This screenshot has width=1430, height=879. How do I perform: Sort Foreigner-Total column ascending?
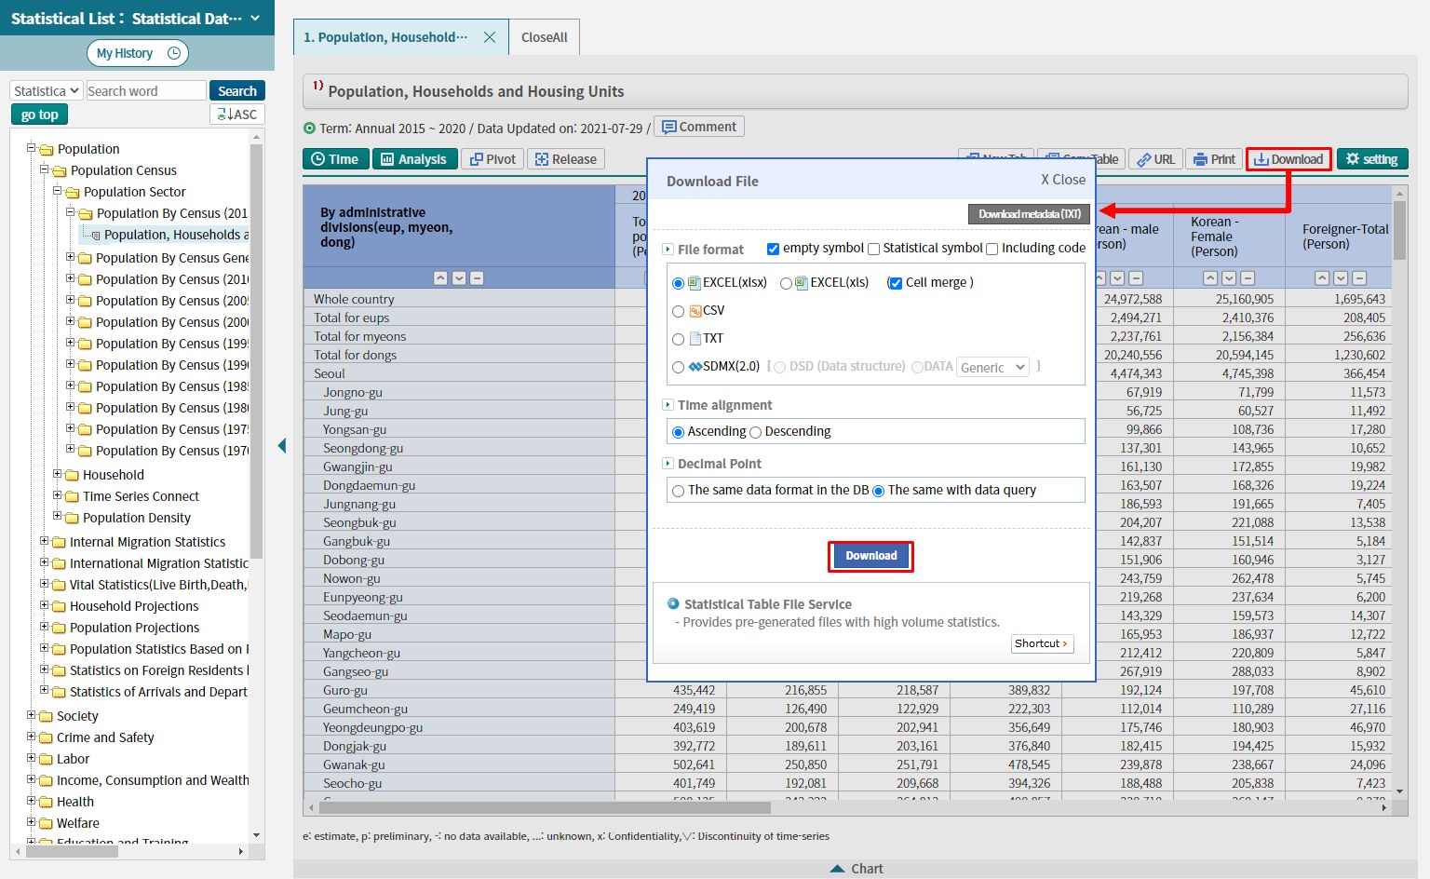[x=1322, y=278]
